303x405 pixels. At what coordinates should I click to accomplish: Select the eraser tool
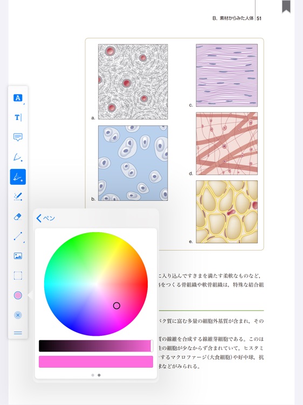[18, 217]
